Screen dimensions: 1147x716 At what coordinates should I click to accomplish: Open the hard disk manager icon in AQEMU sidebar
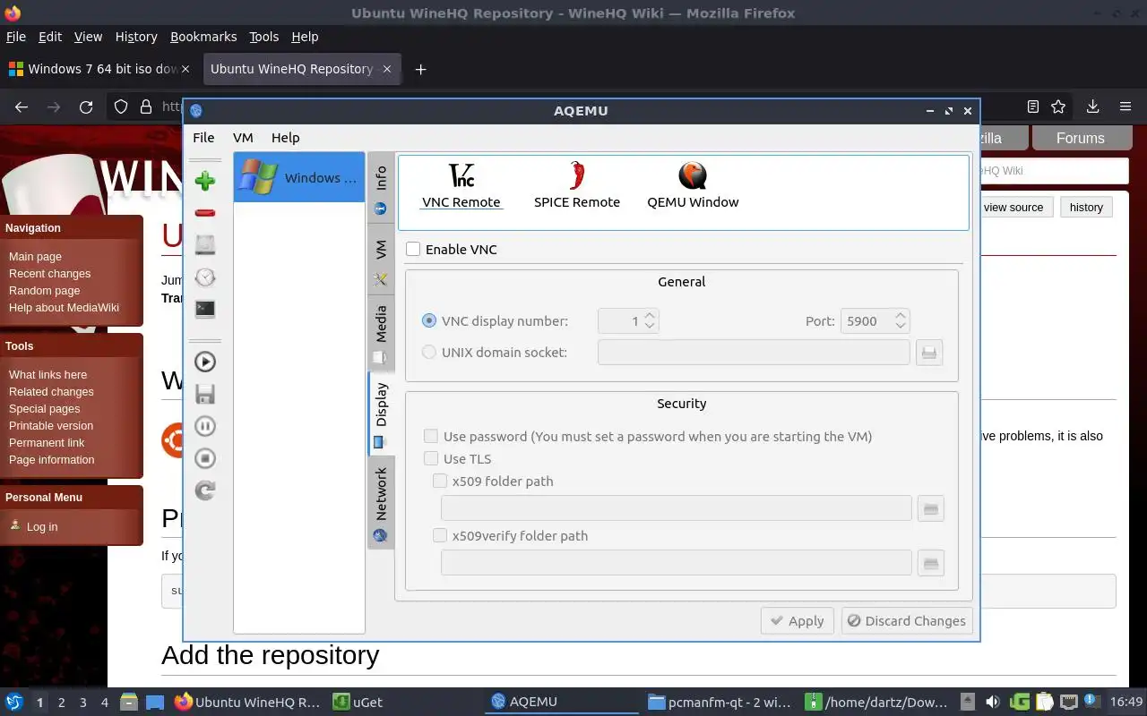[x=205, y=244]
